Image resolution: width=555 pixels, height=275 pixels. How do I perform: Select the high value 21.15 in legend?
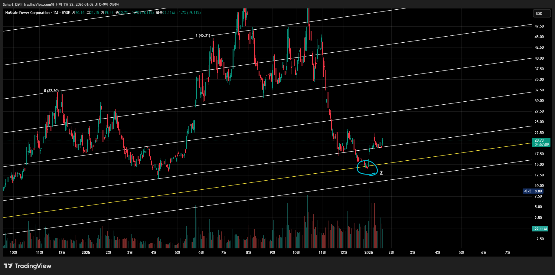coord(94,13)
